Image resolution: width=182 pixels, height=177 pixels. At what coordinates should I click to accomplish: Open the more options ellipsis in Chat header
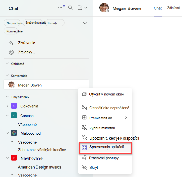[x=60, y=8]
